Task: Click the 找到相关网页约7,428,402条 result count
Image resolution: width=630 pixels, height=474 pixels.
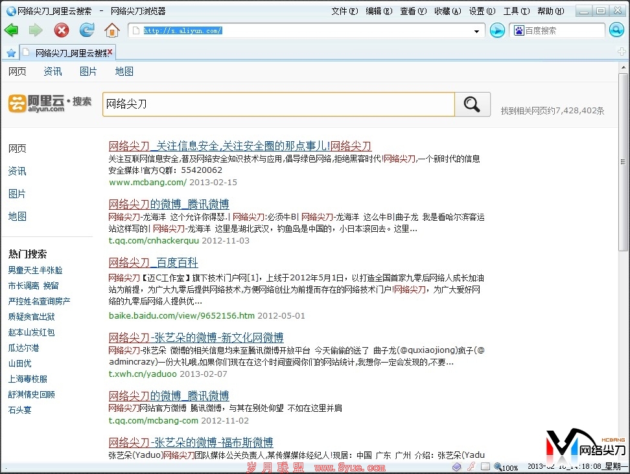Action: click(x=552, y=111)
